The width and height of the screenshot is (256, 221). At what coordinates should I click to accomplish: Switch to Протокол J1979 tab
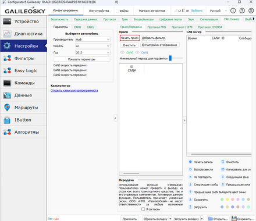(x=182, y=27)
